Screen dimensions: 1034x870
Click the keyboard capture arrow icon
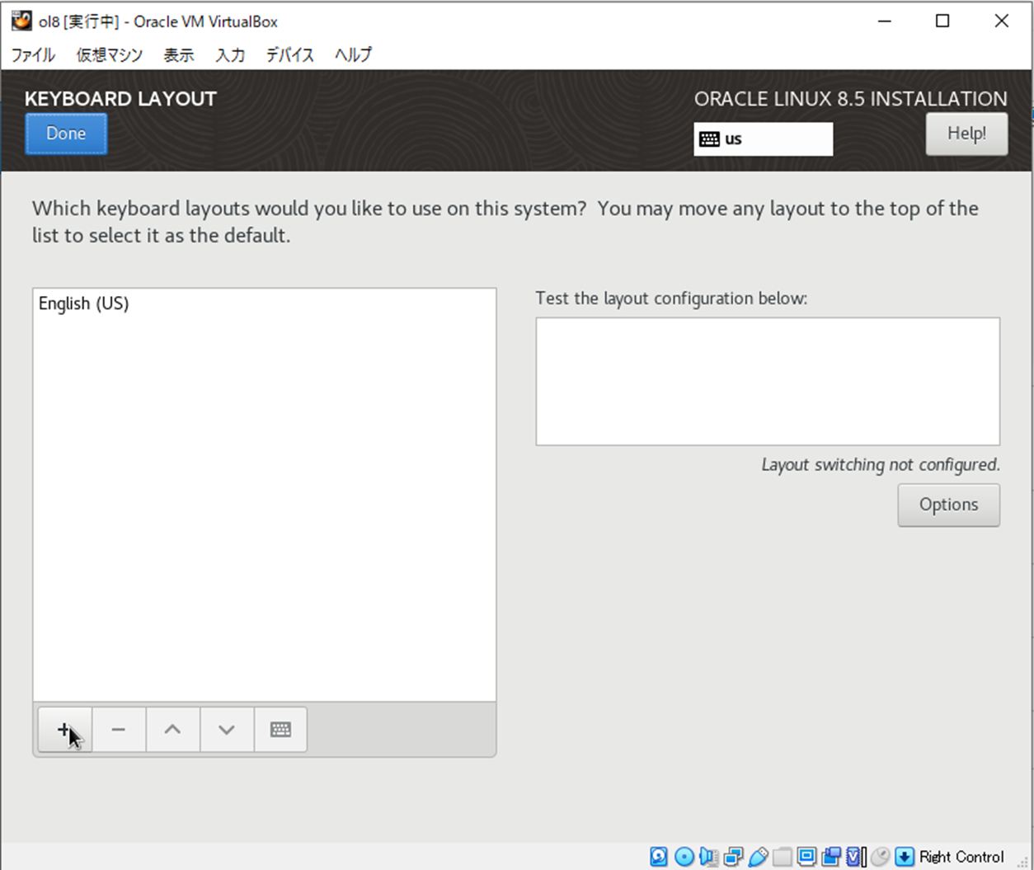coord(905,857)
